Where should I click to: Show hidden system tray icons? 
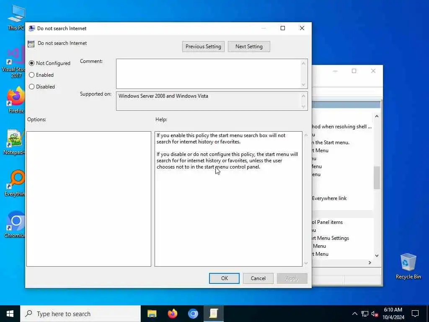[354, 314]
